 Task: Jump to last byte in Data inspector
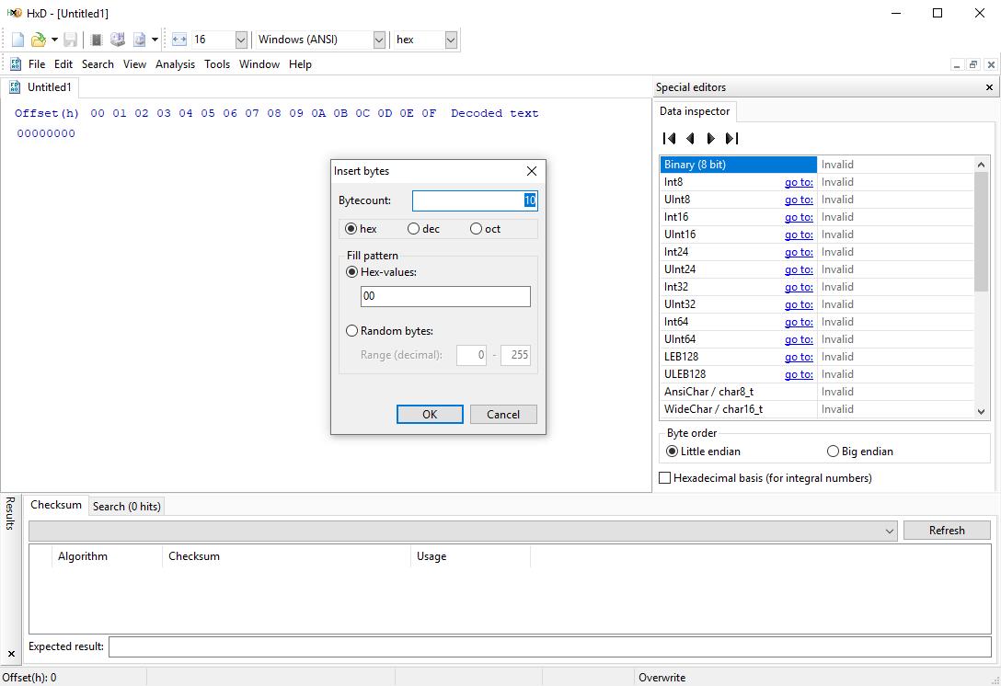pos(731,139)
